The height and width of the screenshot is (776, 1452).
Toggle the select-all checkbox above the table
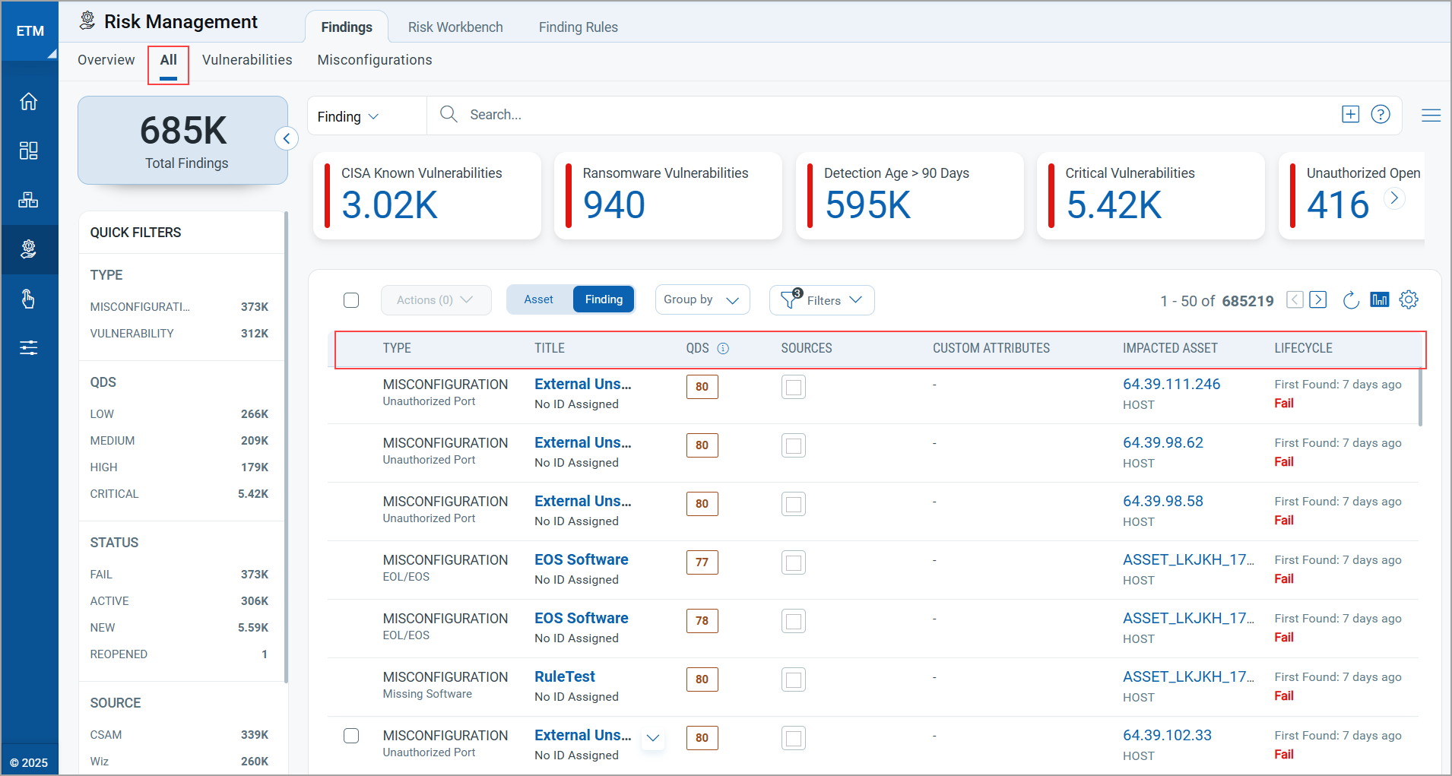(x=351, y=300)
